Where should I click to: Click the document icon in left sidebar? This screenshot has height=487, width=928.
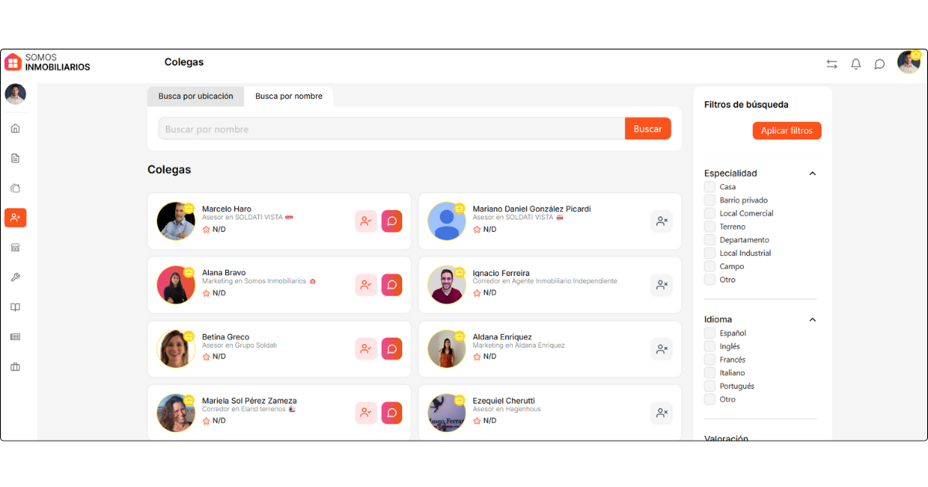click(x=15, y=158)
